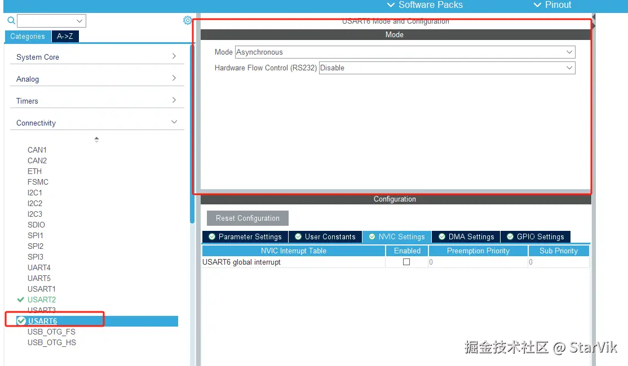Select ETH peripheral

pyautogui.click(x=34, y=171)
